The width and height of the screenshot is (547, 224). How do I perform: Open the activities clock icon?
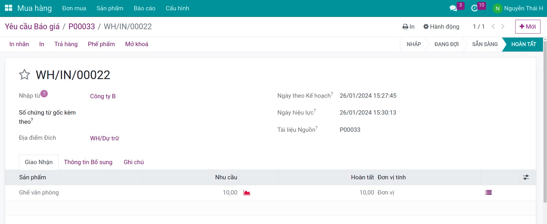tap(475, 8)
